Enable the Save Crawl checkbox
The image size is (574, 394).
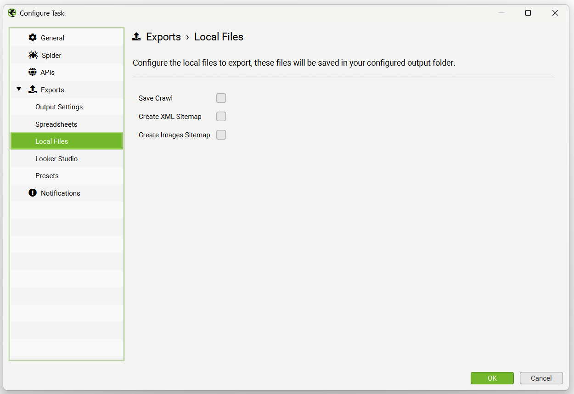221,98
